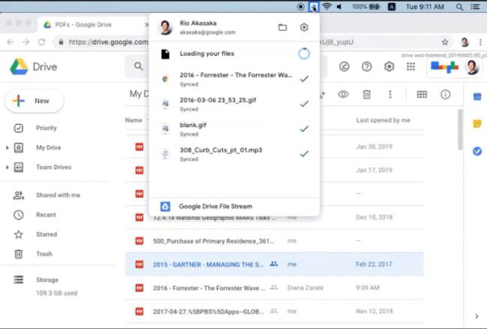Open Keep notes side panel icon
This screenshot has width=487, height=329.
(x=477, y=124)
